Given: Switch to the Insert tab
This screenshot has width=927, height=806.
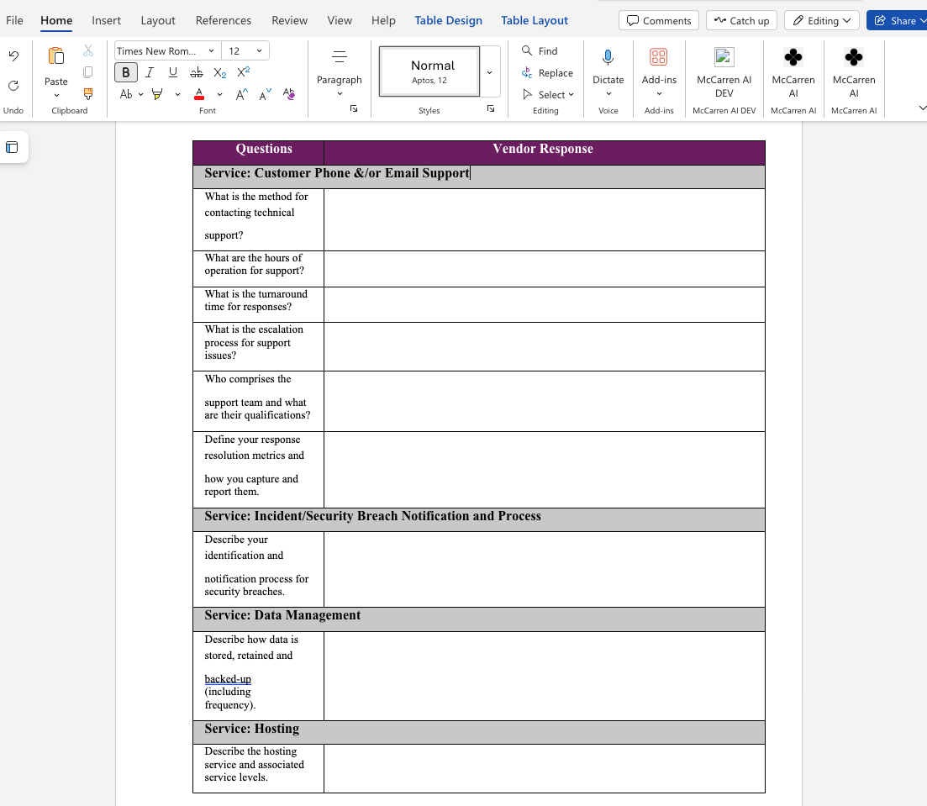Looking at the screenshot, I should coord(107,21).
